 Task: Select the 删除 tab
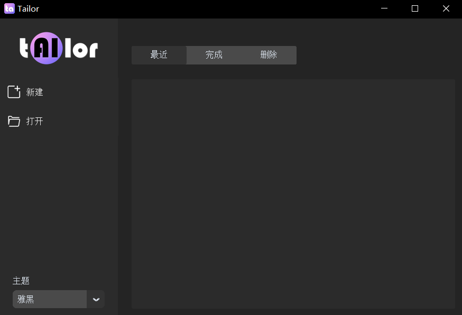point(269,55)
